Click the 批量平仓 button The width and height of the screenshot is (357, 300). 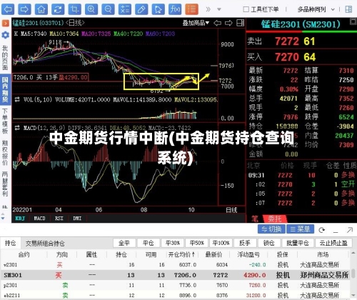click(x=298, y=243)
